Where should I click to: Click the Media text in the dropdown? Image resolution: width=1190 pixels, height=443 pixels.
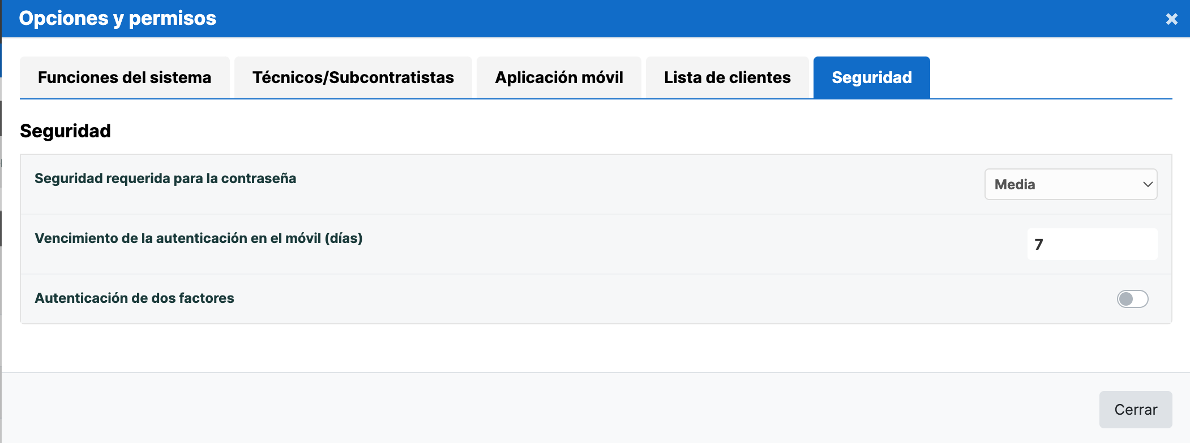1015,185
